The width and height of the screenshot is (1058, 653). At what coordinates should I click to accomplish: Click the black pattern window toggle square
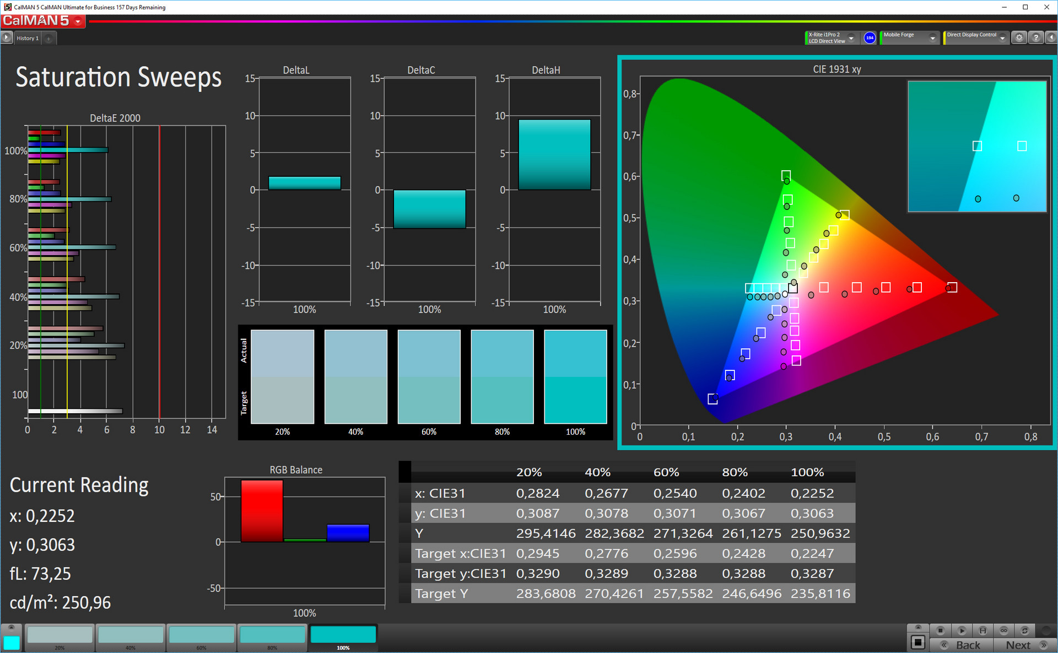[917, 642]
